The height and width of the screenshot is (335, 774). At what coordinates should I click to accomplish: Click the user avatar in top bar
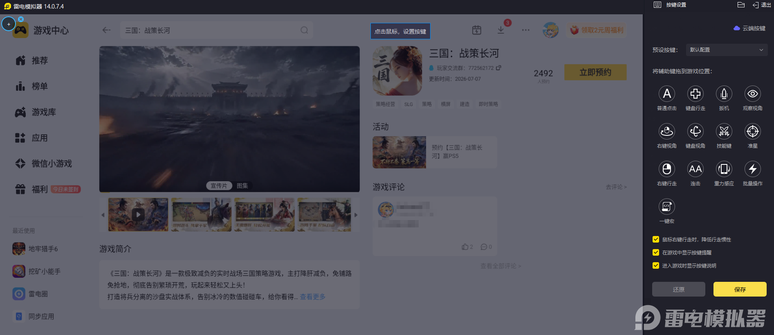[x=551, y=30]
